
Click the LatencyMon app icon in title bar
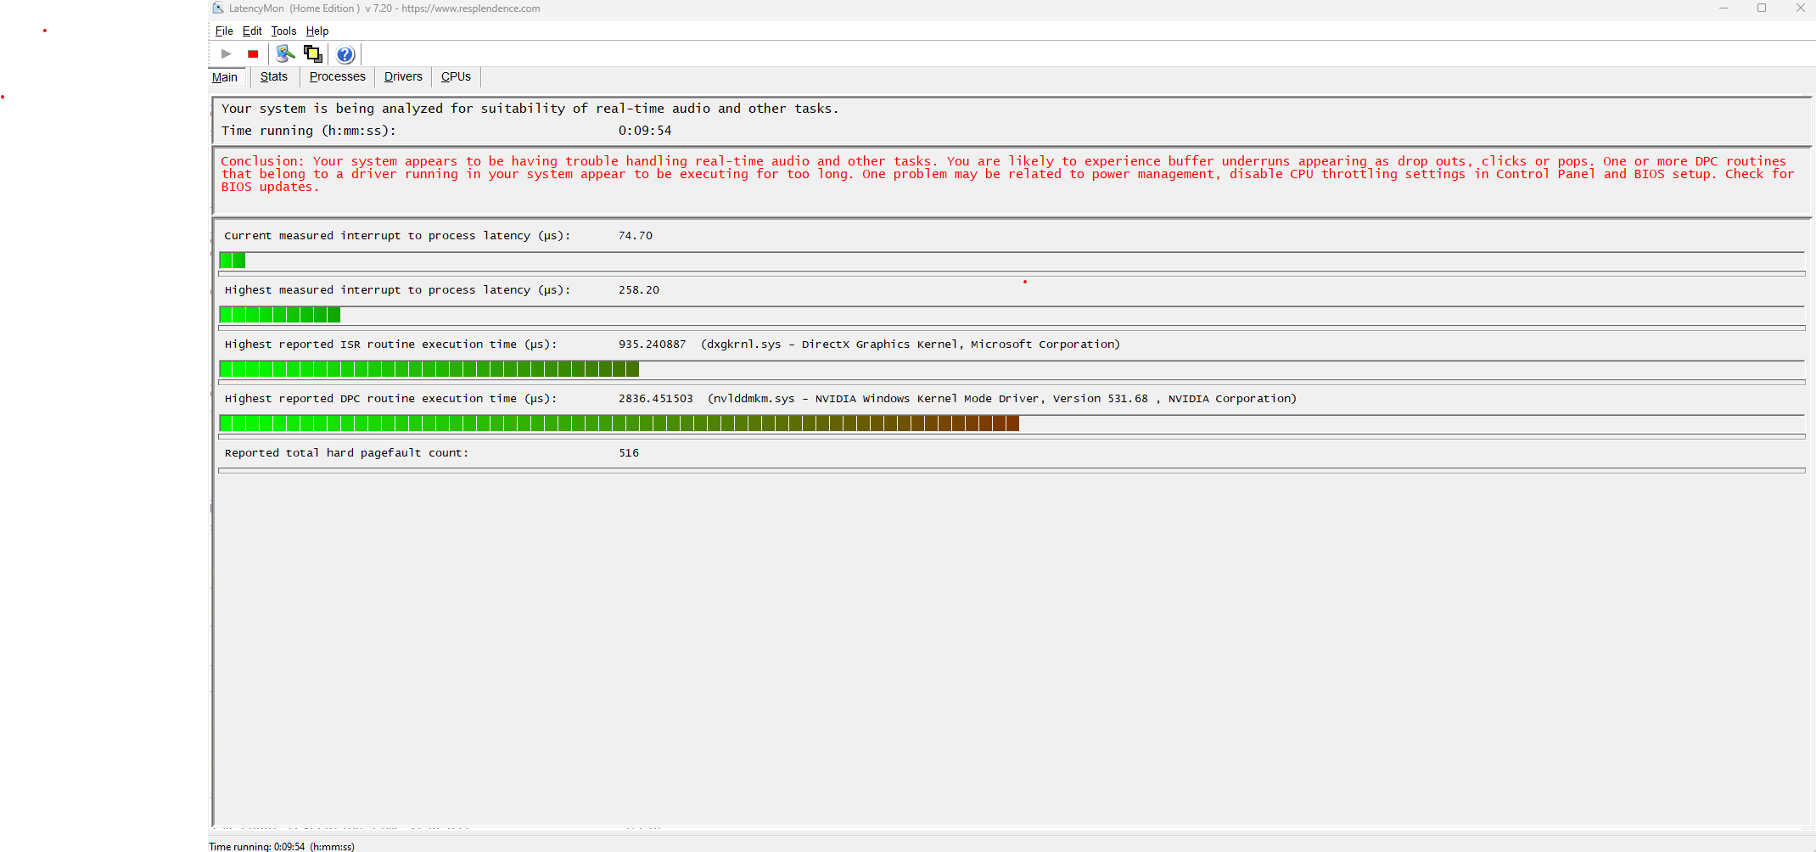pyautogui.click(x=218, y=8)
